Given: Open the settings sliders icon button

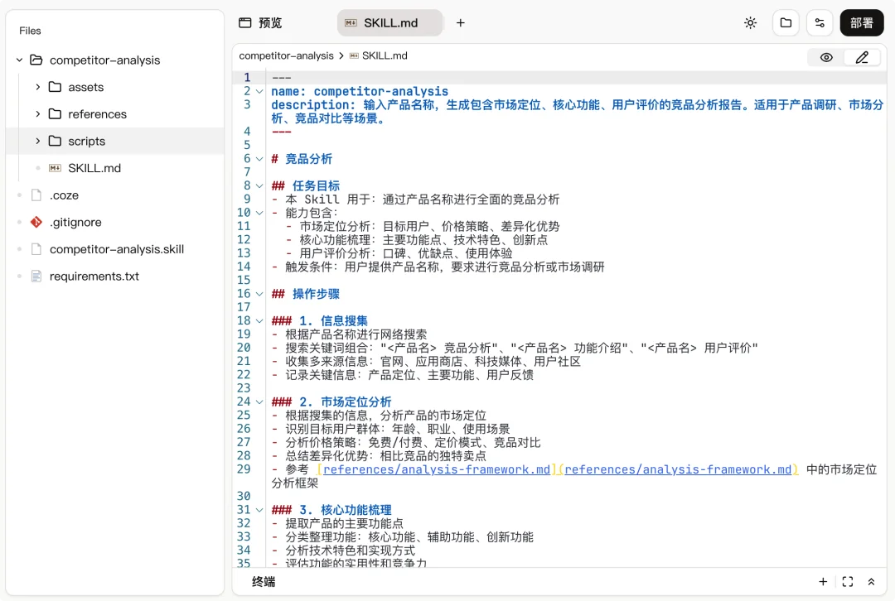Looking at the screenshot, I should click(820, 23).
